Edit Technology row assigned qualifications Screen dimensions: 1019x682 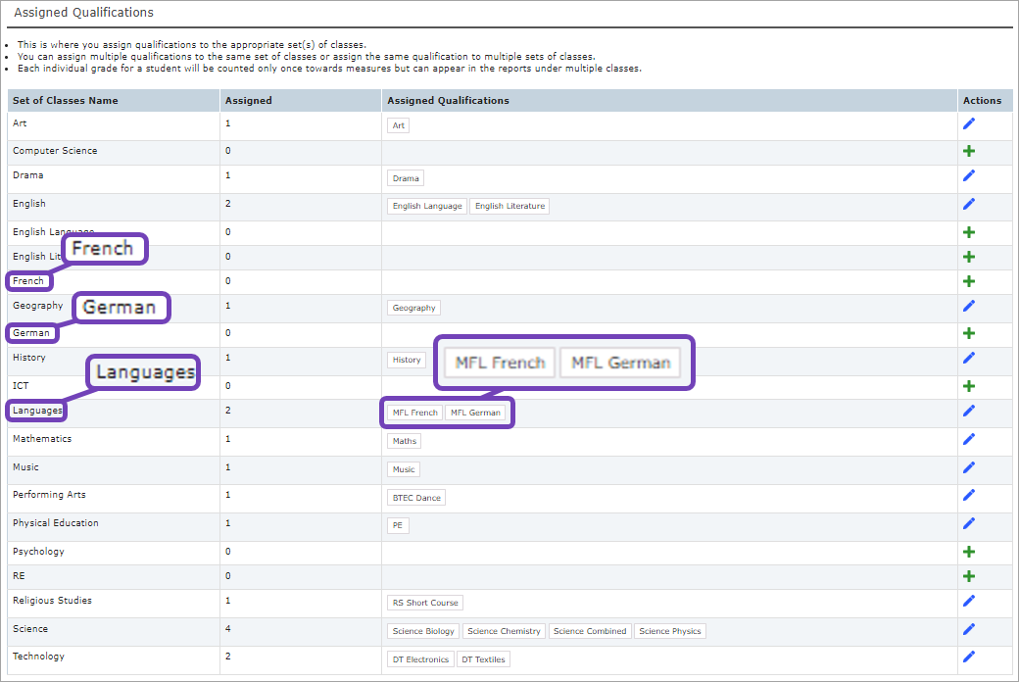(x=969, y=658)
